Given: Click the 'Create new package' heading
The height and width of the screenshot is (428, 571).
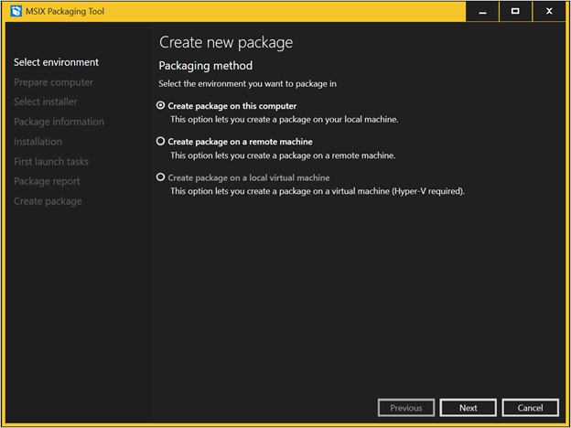Looking at the screenshot, I should coord(226,42).
